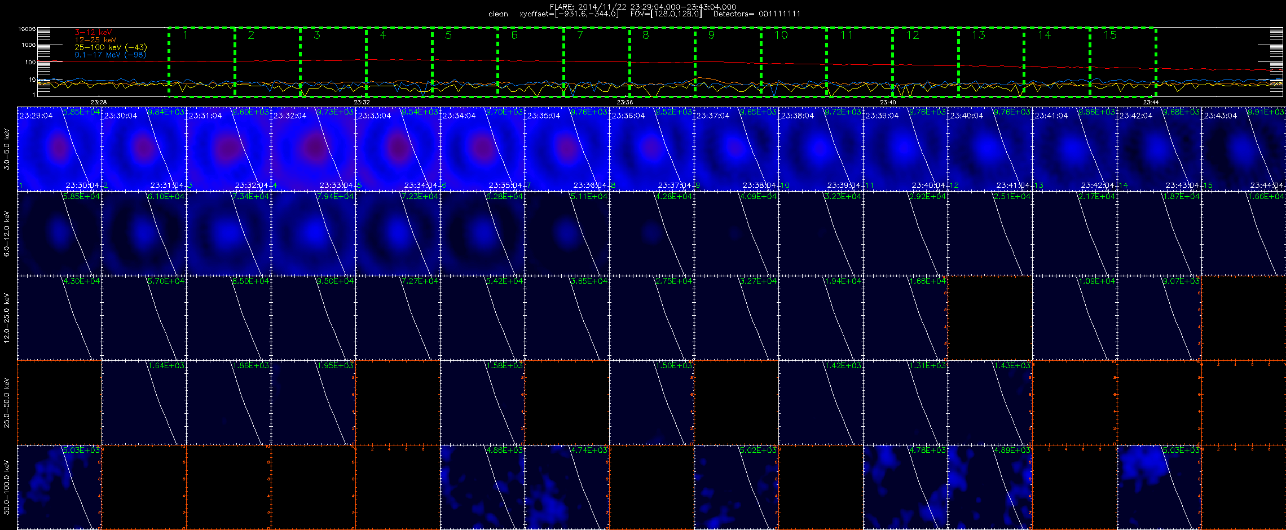Click the 23:44:04 end time label

point(1267,185)
